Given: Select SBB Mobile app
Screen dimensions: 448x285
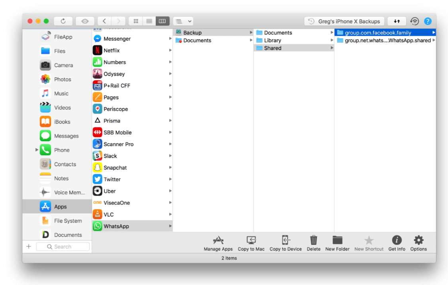Looking at the screenshot, I should click(x=132, y=132).
